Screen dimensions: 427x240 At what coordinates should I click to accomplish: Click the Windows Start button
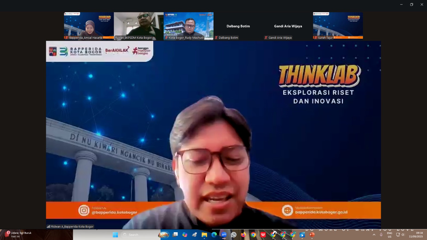coord(115,235)
